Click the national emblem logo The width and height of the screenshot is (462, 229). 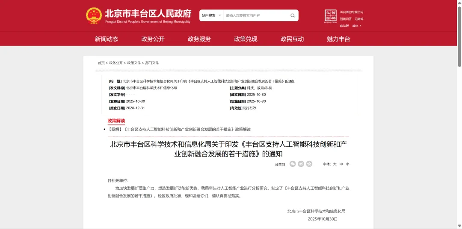click(x=94, y=16)
